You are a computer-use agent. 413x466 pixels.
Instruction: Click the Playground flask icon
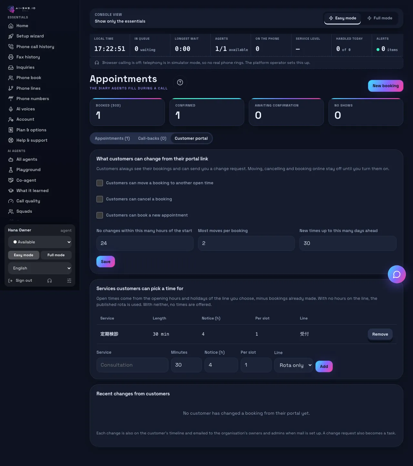coord(11,170)
